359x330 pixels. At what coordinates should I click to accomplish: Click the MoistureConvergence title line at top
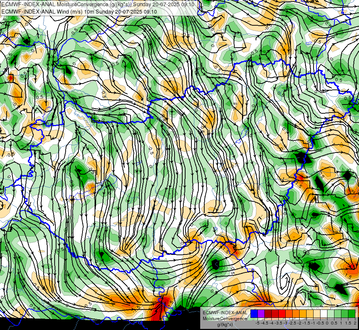(x=98, y=4)
